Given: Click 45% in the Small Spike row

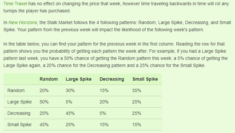Looking at the screenshot, I should click(x=44, y=125).
